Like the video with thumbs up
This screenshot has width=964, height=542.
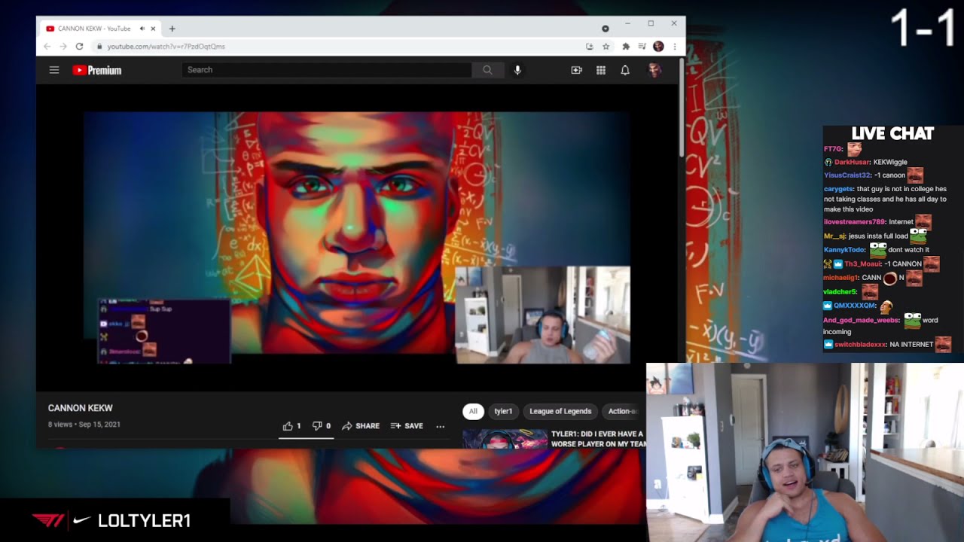291,426
